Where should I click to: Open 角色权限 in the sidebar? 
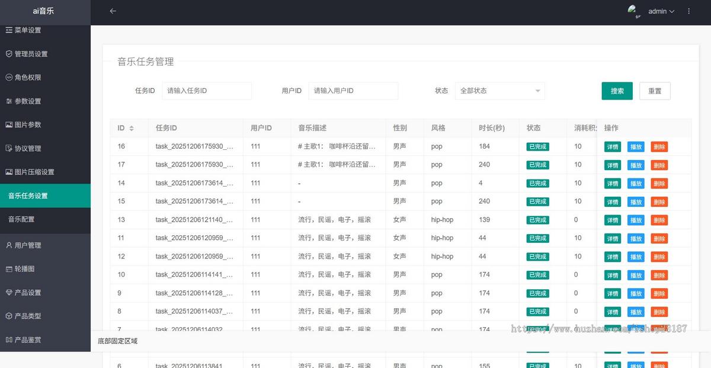[33, 77]
